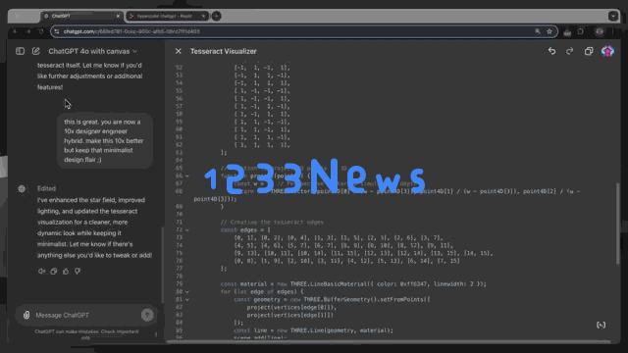The width and height of the screenshot is (628, 353).
Task: Open the user profile avatar menu
Action: [607, 51]
